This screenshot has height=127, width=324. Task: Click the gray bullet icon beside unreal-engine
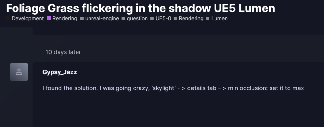pyautogui.click(x=82, y=19)
